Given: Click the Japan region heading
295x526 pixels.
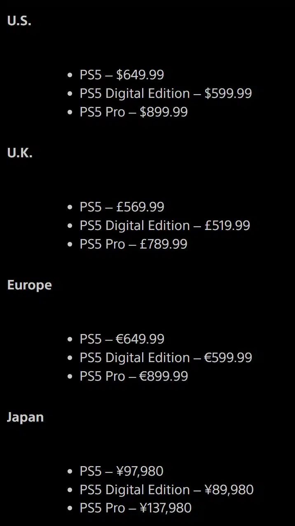Looking at the screenshot, I should point(25,417).
